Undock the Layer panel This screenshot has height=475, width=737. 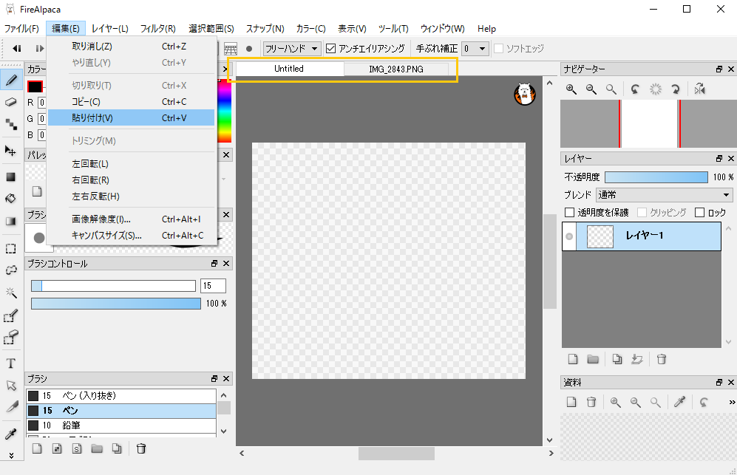[x=719, y=159]
